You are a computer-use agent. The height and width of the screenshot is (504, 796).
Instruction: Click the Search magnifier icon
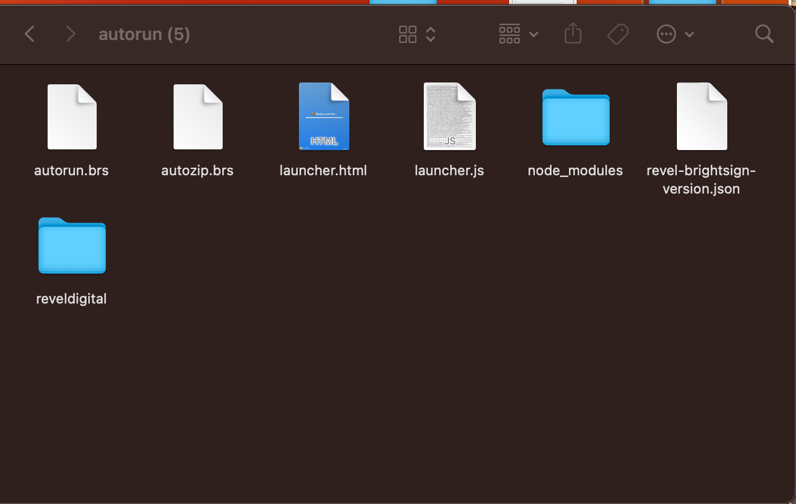(764, 34)
